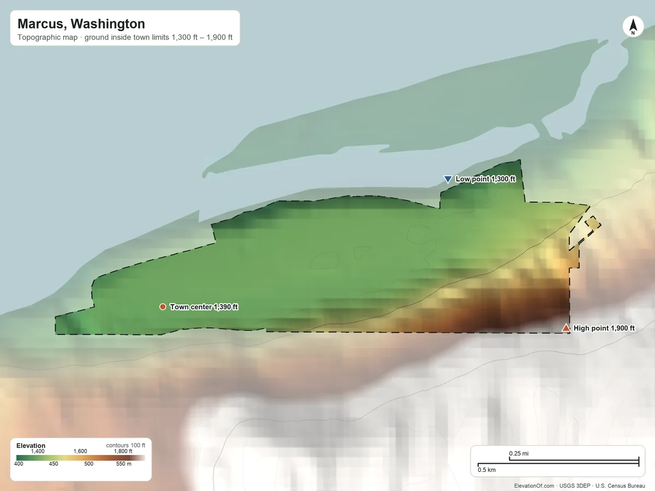655x491 pixels.
Task: Click the '1,800 ft' legend tick label
Action: pyautogui.click(x=123, y=451)
